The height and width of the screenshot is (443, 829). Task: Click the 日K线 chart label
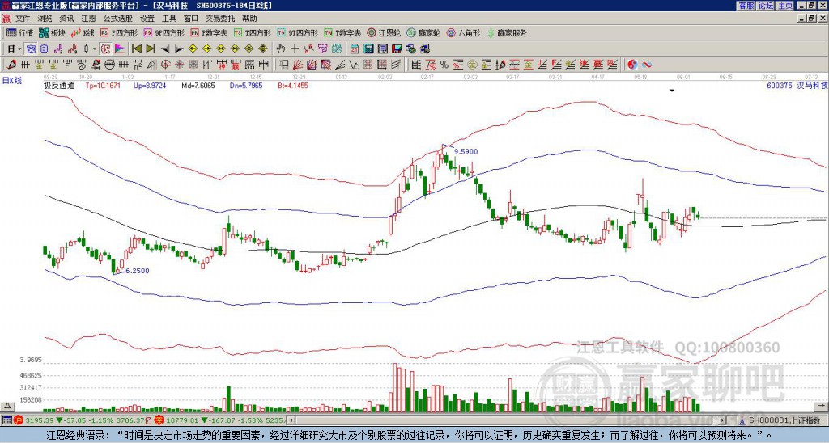11,80
